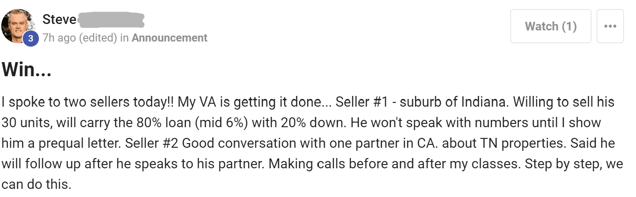Click the author name Steve
Screen dimensions: 636x197
coord(59,19)
